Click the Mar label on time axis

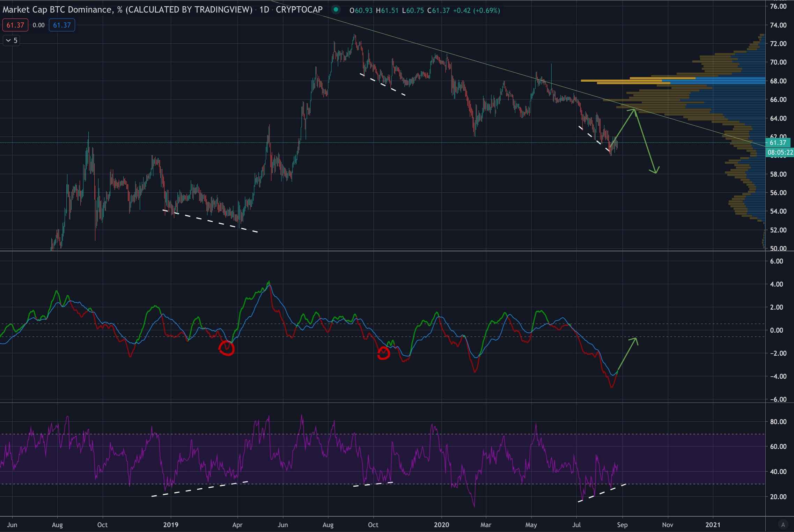point(486,525)
